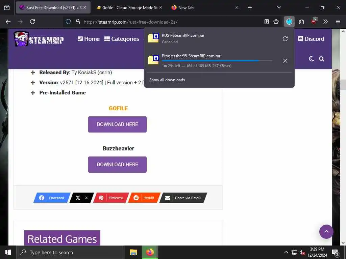
Task: Open the Discord link
Action: 311,39
